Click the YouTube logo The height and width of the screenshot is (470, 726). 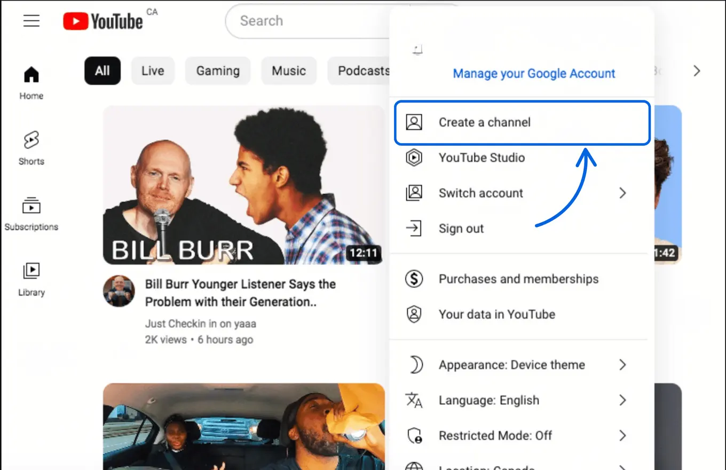[103, 21]
